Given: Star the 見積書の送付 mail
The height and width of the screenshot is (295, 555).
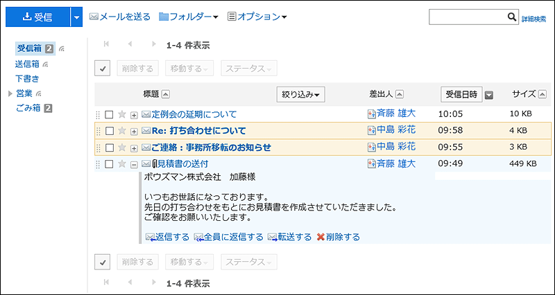Looking at the screenshot, I should coord(122,163).
